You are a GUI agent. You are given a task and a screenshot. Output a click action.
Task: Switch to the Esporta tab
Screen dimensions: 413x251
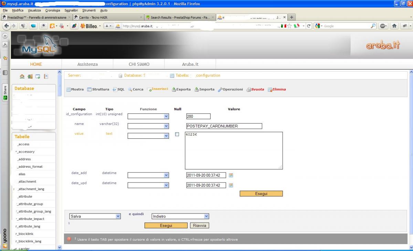pyautogui.click(x=181, y=90)
